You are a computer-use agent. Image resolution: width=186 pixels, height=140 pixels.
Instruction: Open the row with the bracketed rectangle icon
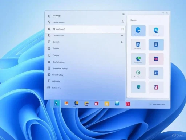pyautogui.click(x=85, y=62)
